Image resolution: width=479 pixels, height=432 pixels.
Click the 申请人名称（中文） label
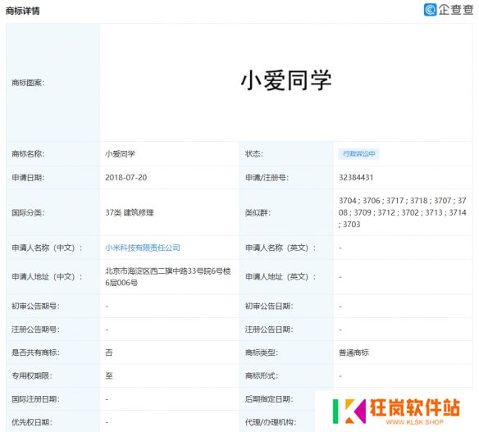[47, 248]
